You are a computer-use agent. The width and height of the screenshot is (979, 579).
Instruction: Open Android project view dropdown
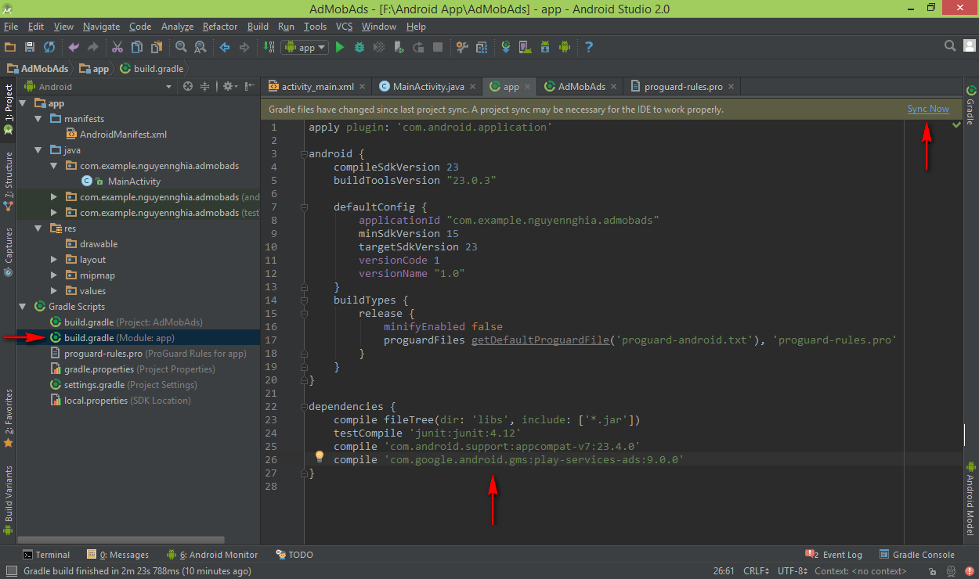click(x=99, y=87)
